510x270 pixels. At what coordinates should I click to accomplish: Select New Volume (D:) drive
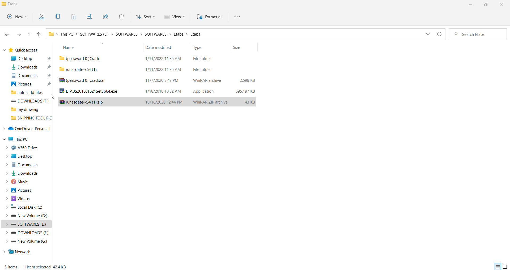click(32, 216)
